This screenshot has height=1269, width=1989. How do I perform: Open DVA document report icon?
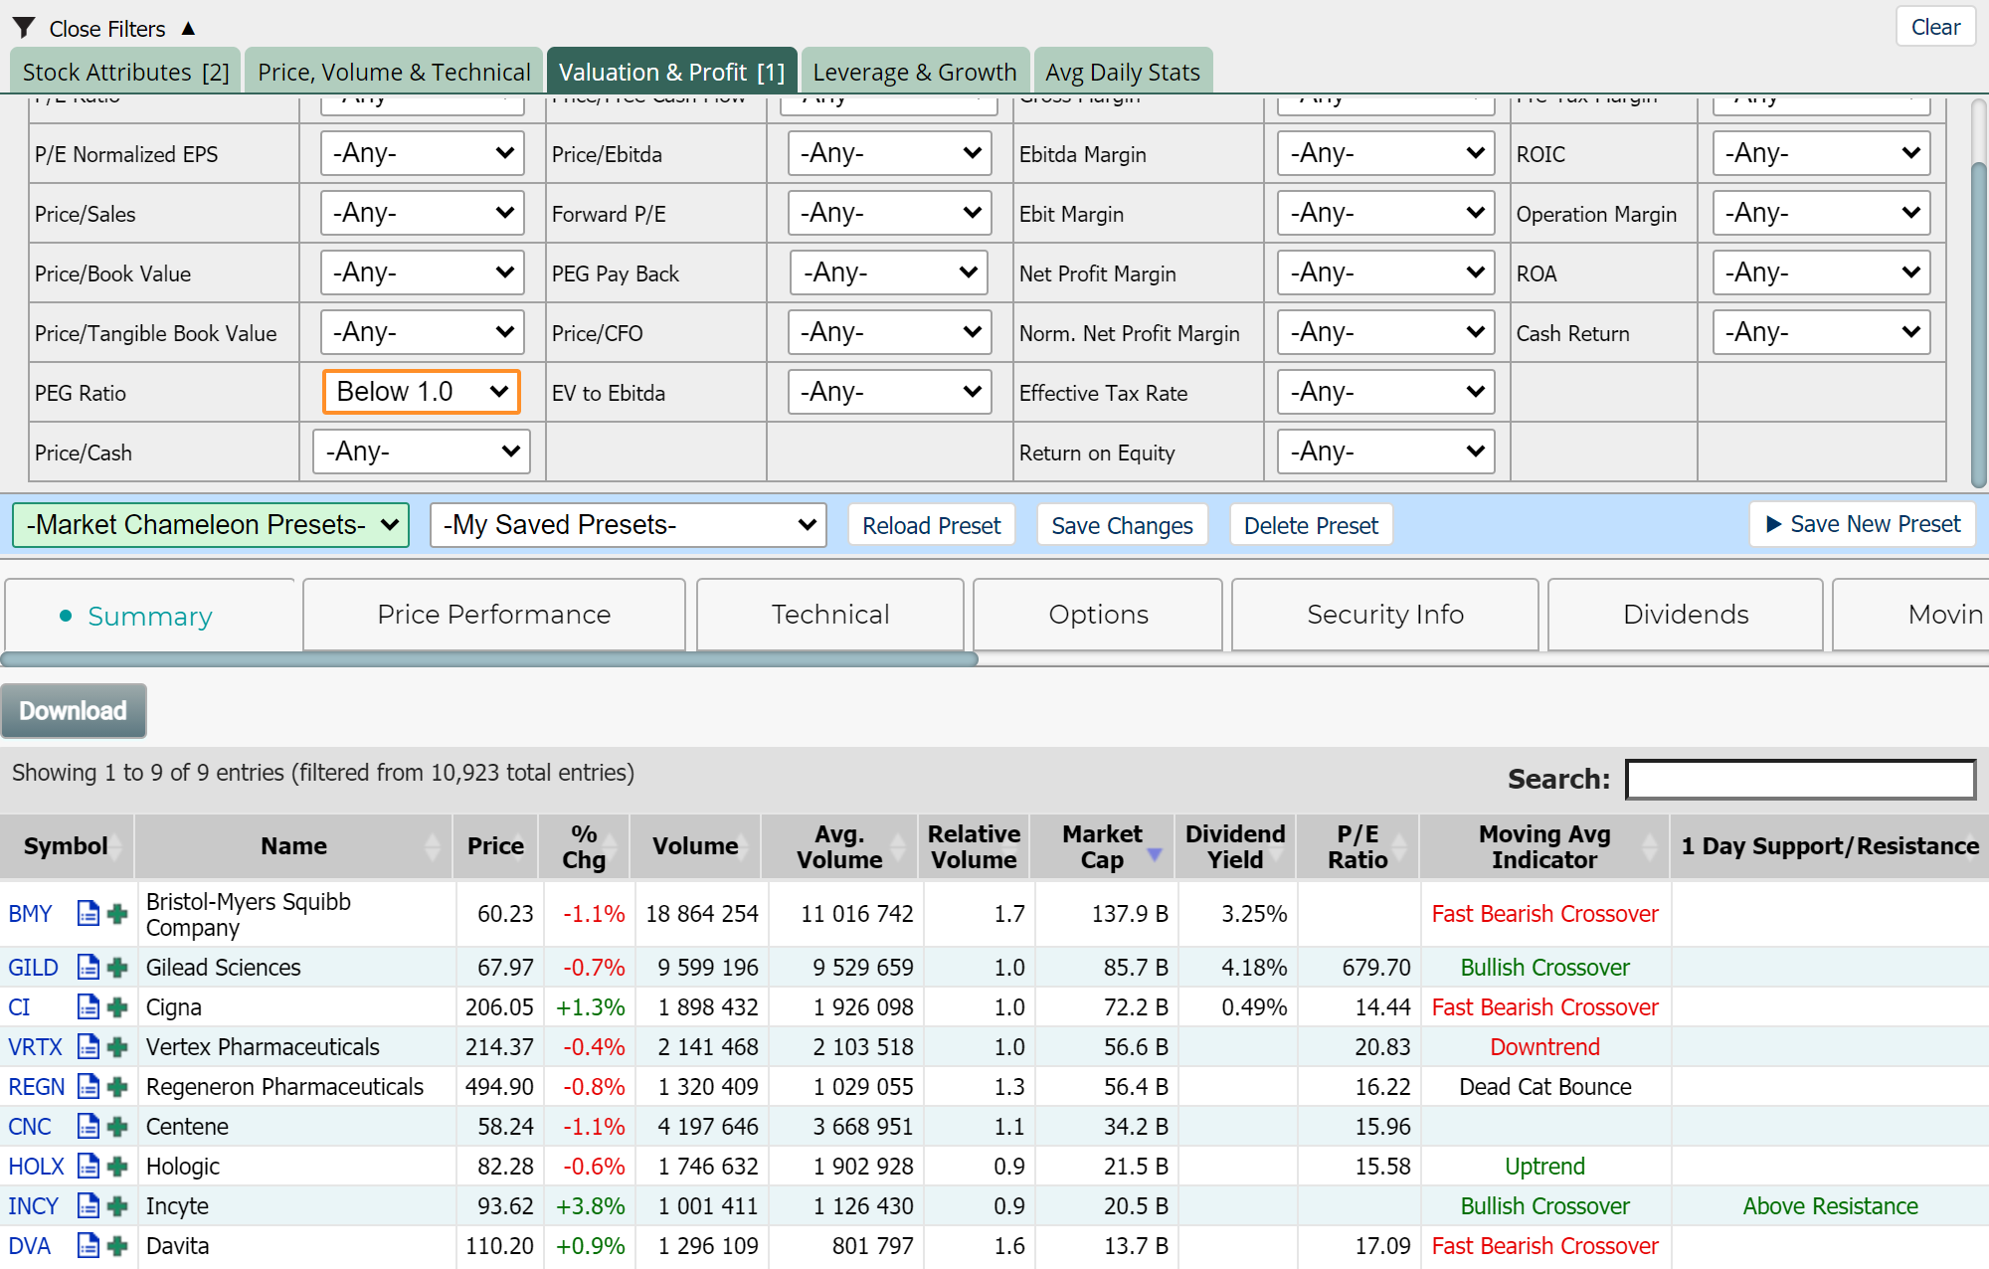[x=89, y=1245]
